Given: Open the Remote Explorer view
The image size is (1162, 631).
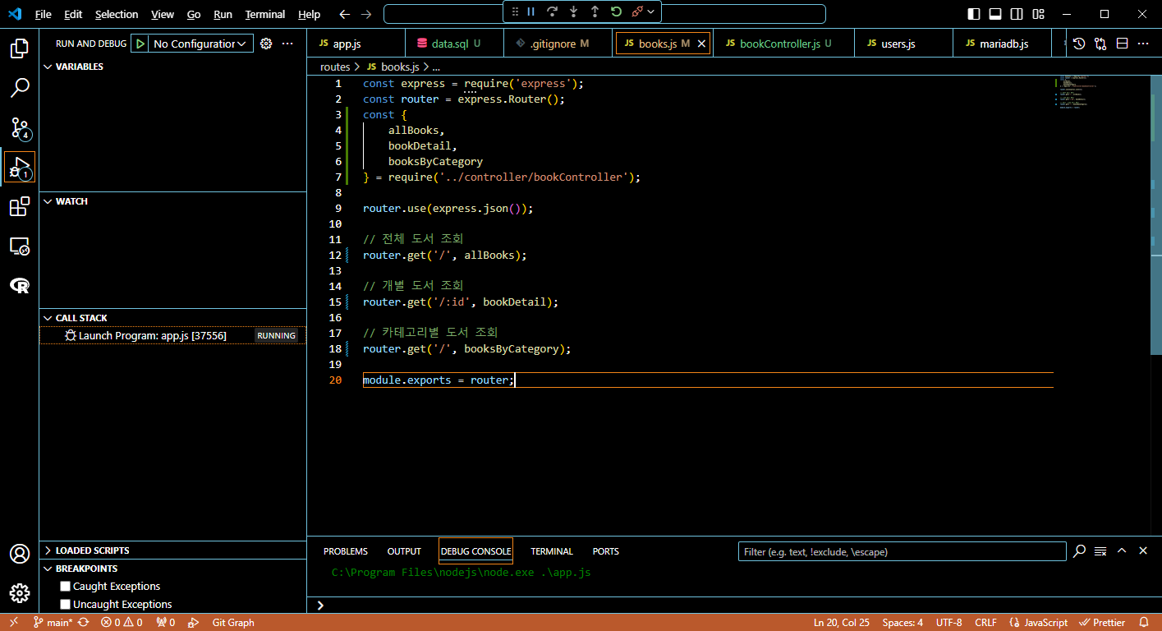Looking at the screenshot, I should click(20, 246).
